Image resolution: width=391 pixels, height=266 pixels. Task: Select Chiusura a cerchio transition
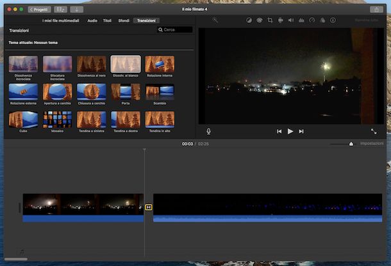coord(92,92)
